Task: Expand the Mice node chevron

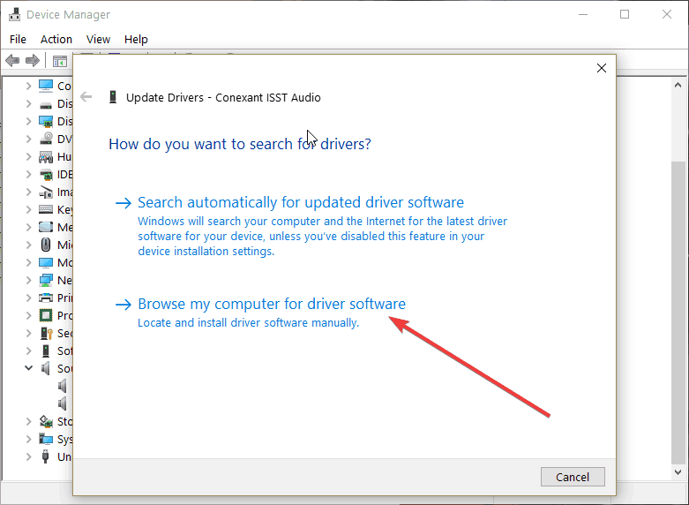Action: [x=28, y=245]
